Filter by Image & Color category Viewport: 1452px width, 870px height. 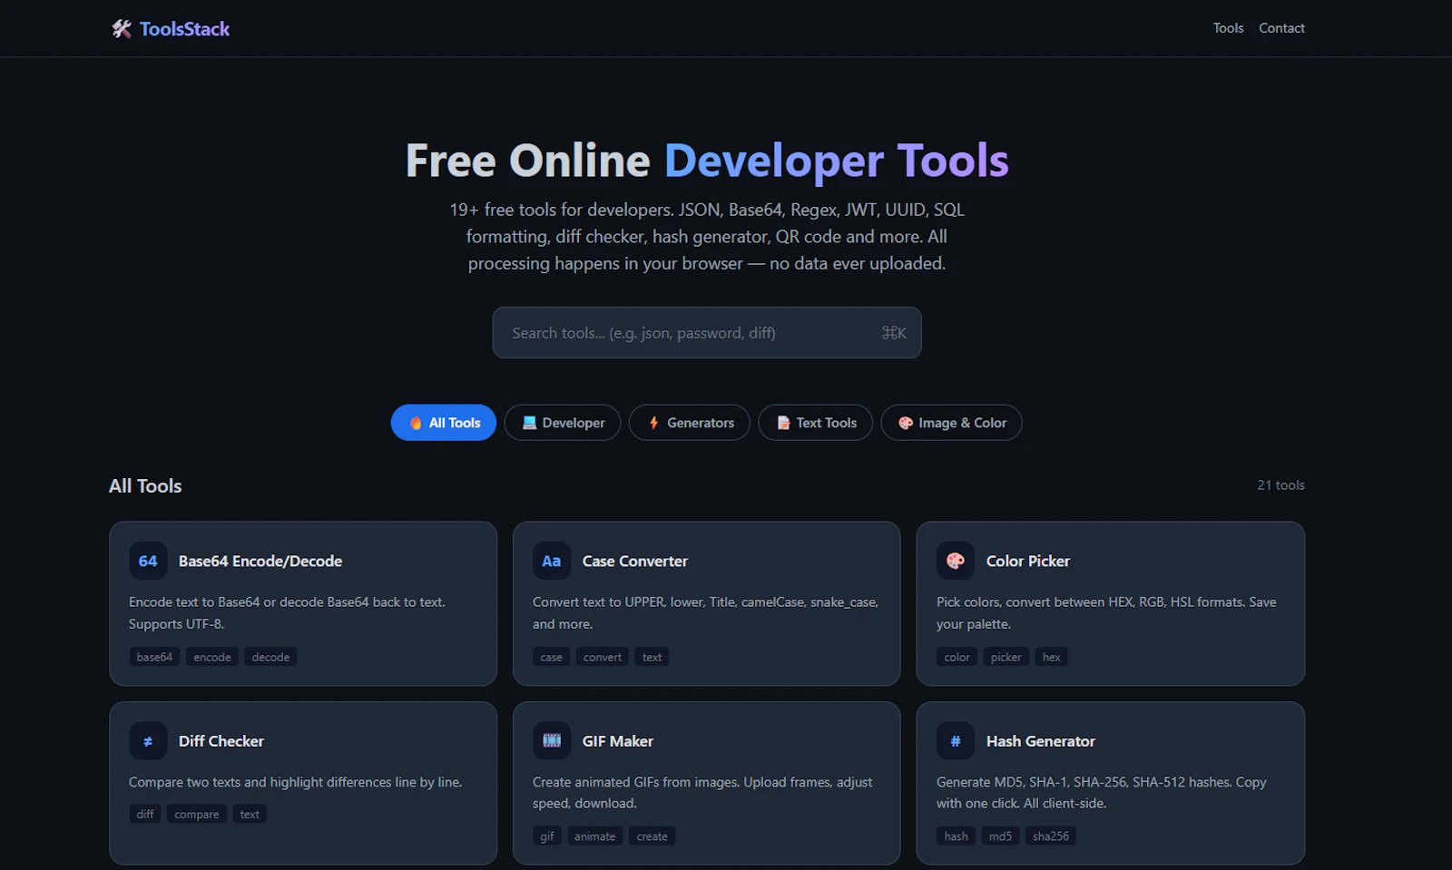point(952,423)
